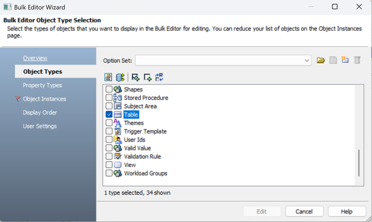
Task: Click the invert selection toolbar icon
Action: pos(159,77)
